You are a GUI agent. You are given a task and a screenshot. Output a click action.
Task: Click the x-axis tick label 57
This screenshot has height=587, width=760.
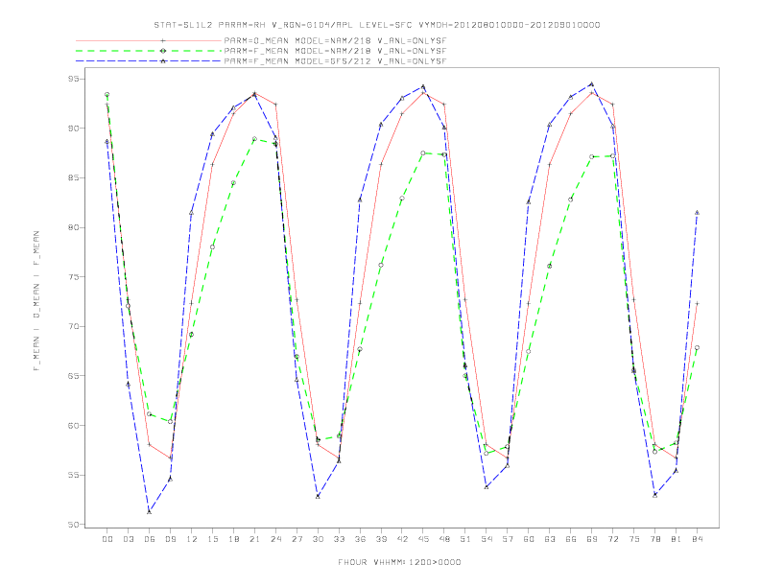tap(508, 539)
